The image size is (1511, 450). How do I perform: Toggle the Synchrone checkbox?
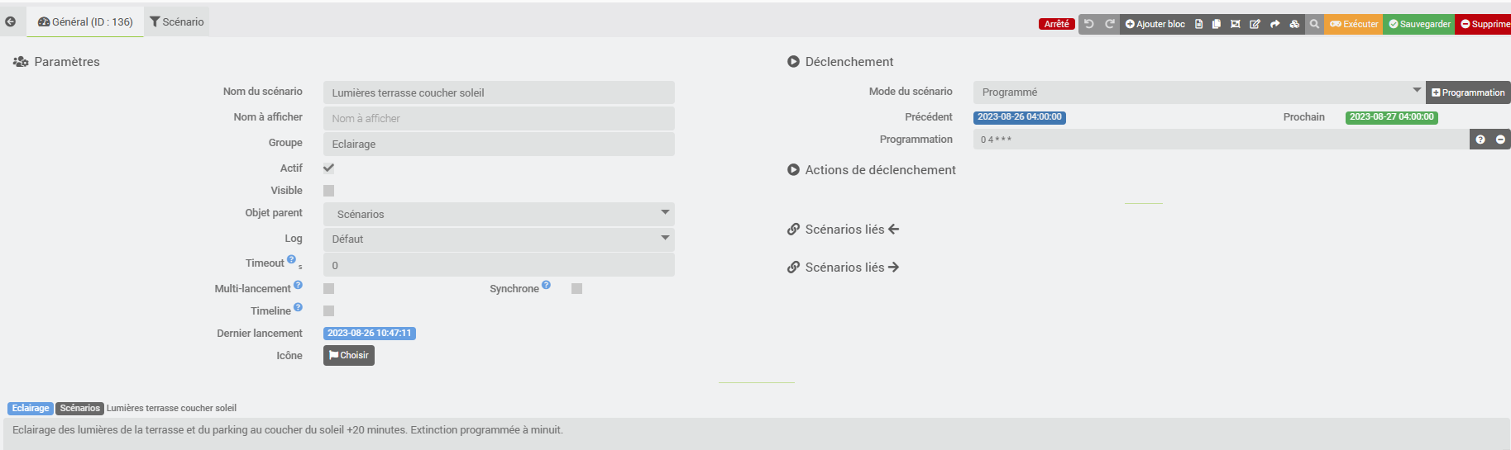point(576,288)
